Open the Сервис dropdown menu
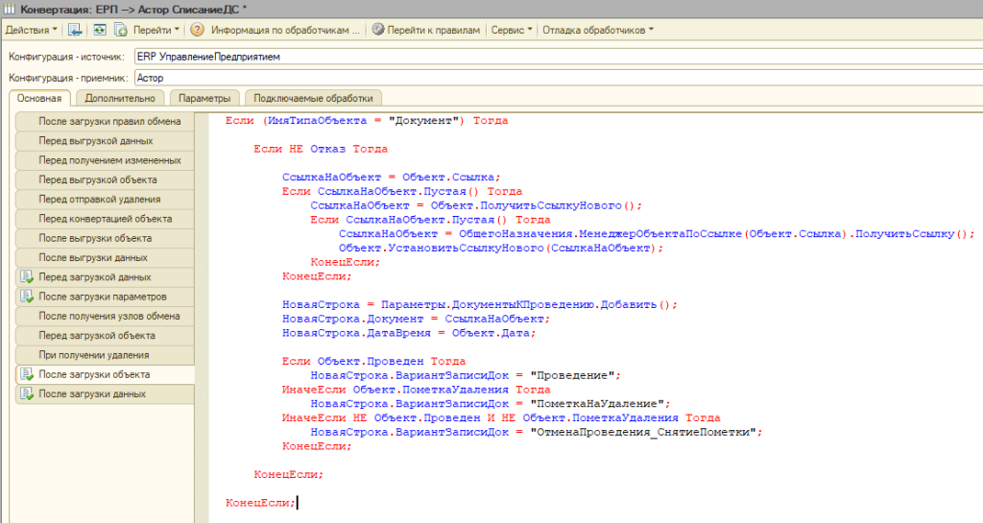Image resolution: width=983 pixels, height=523 pixels. coord(512,30)
